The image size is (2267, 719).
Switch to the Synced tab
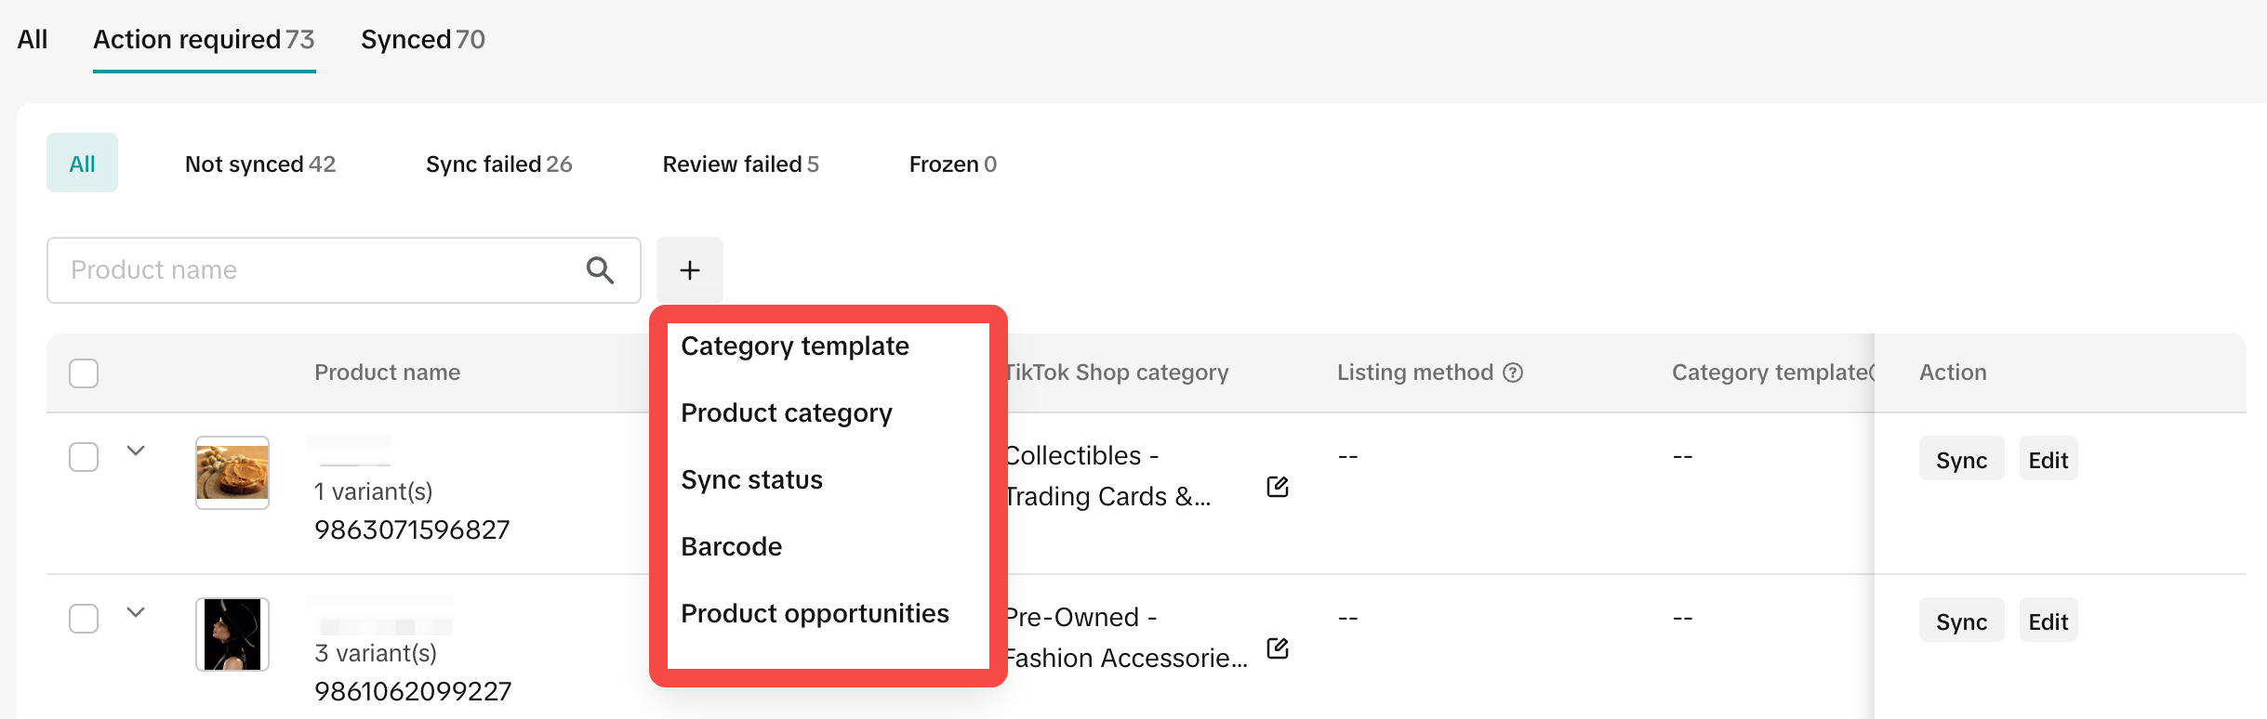pyautogui.click(x=422, y=40)
